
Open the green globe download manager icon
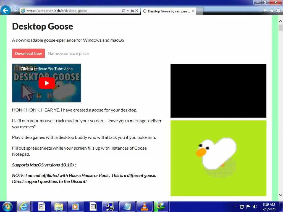coord(161,206)
